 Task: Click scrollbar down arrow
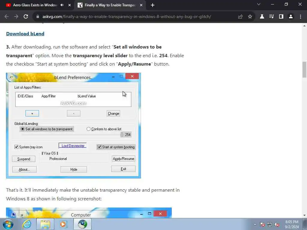click(x=305, y=215)
